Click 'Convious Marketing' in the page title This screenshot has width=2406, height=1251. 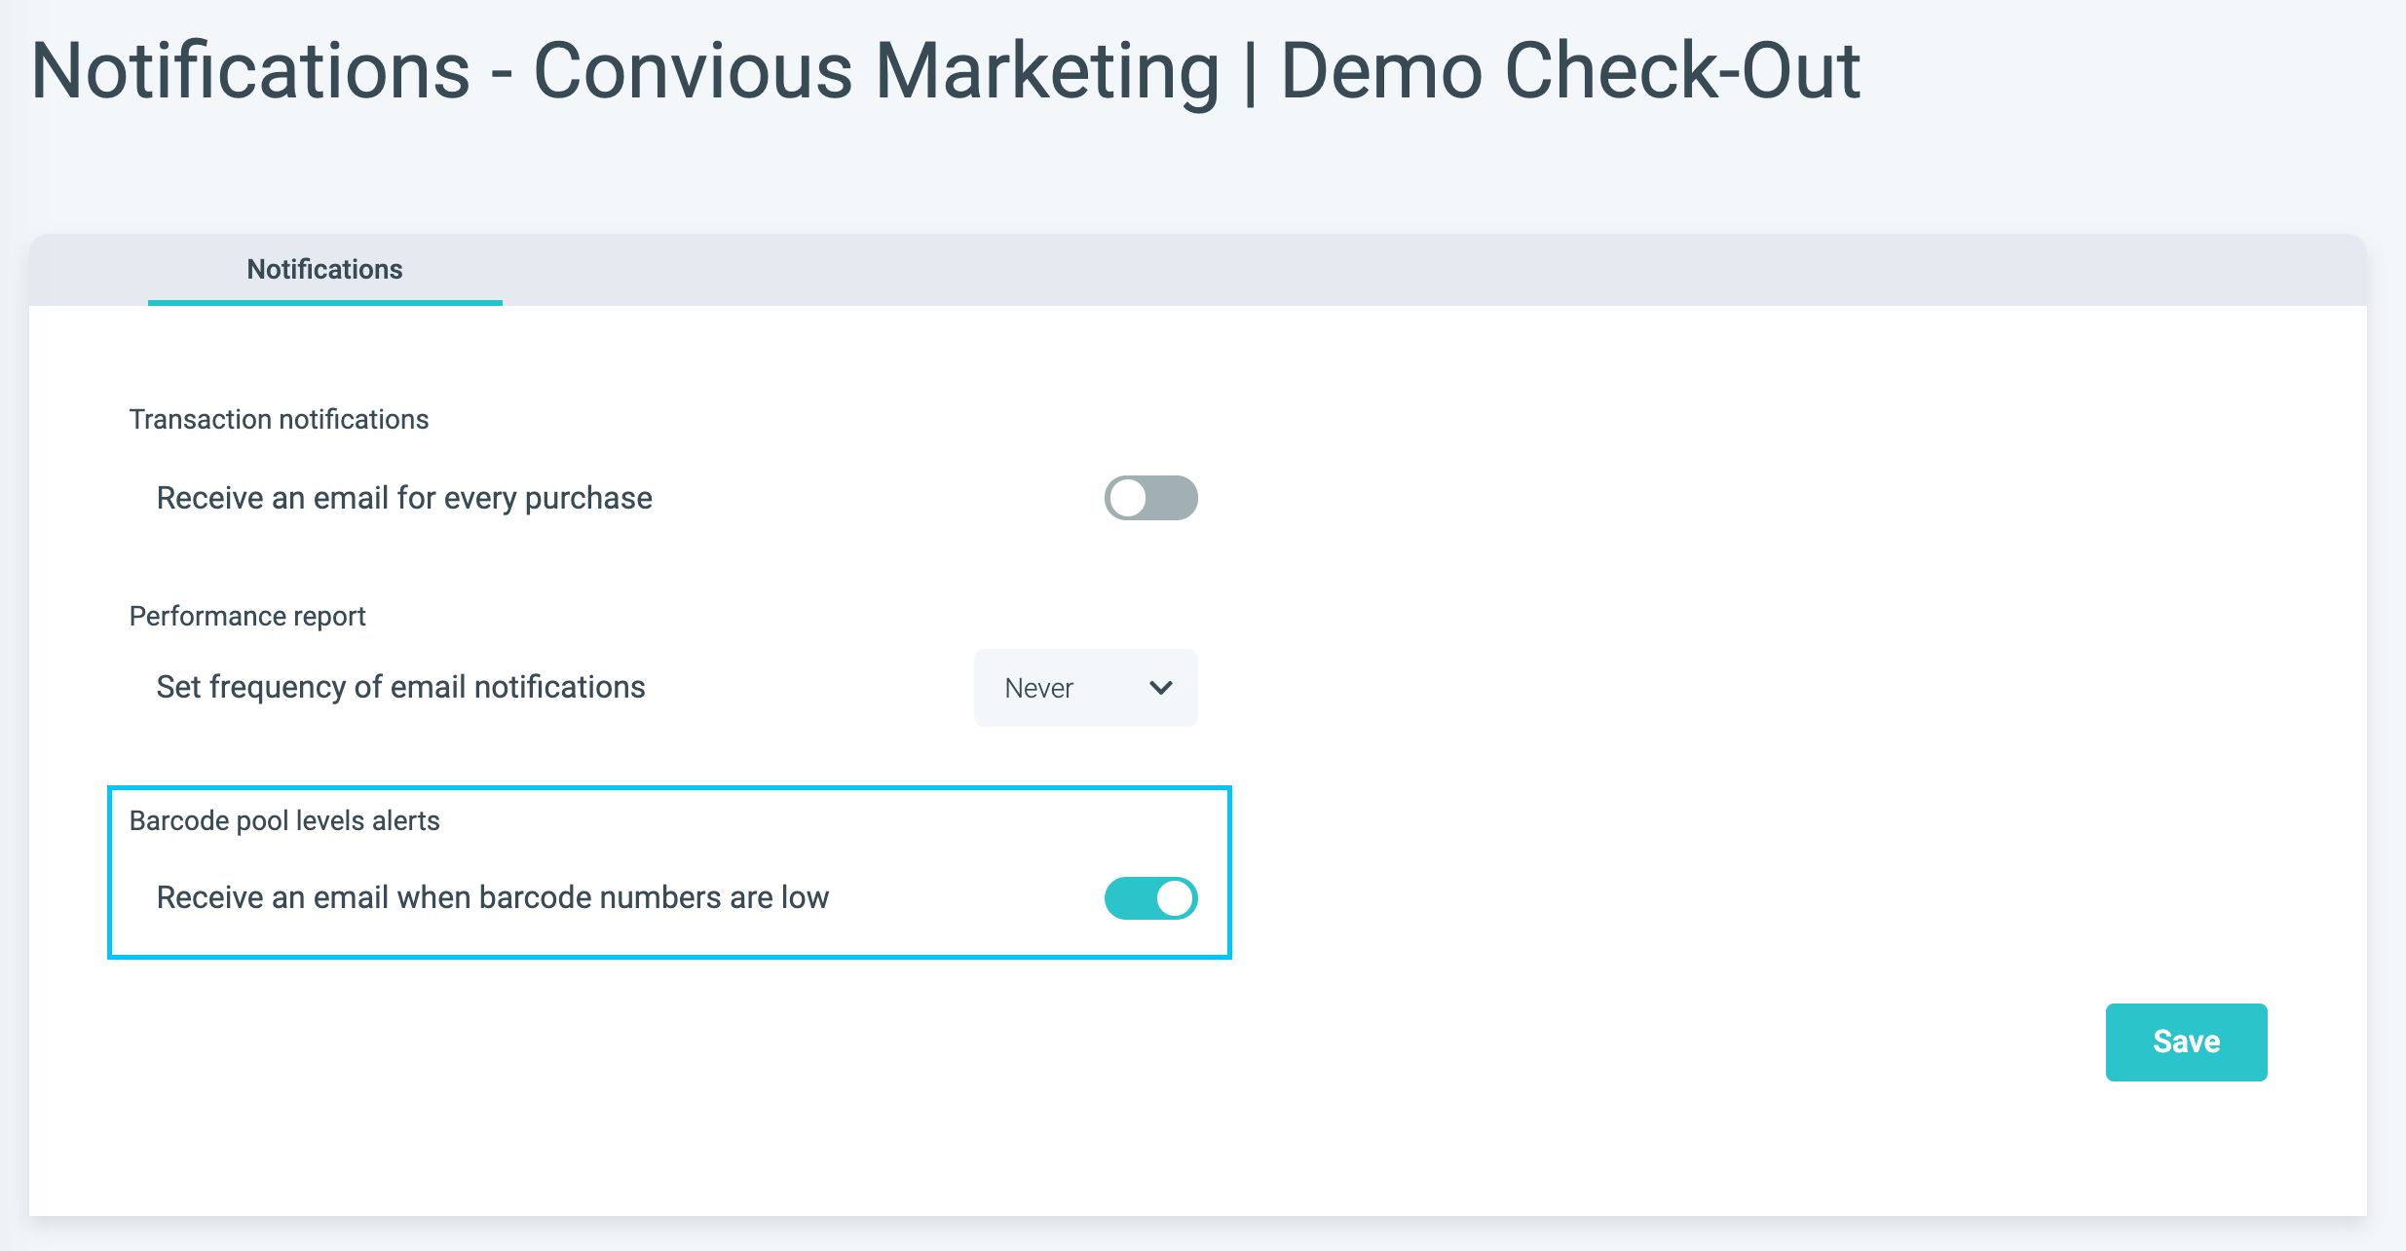tap(876, 71)
